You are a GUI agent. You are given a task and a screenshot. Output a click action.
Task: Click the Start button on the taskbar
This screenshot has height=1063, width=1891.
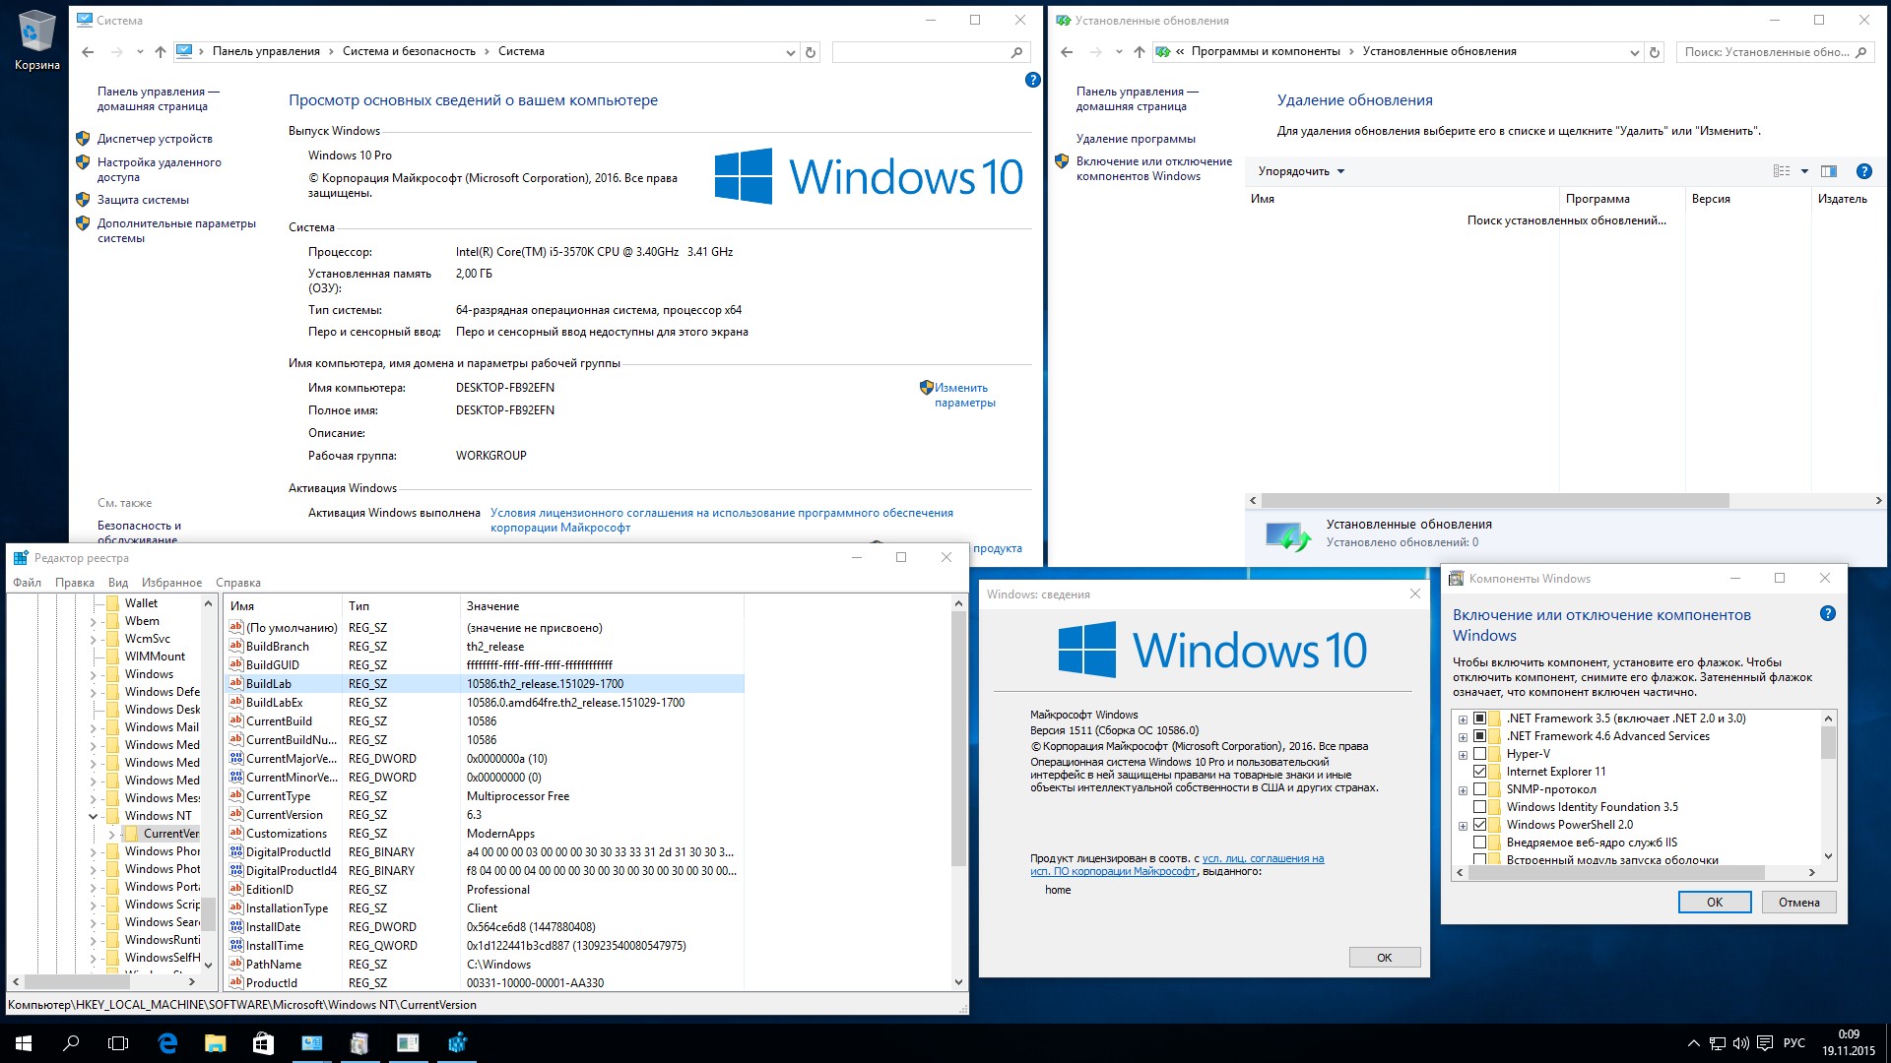click(x=24, y=1043)
